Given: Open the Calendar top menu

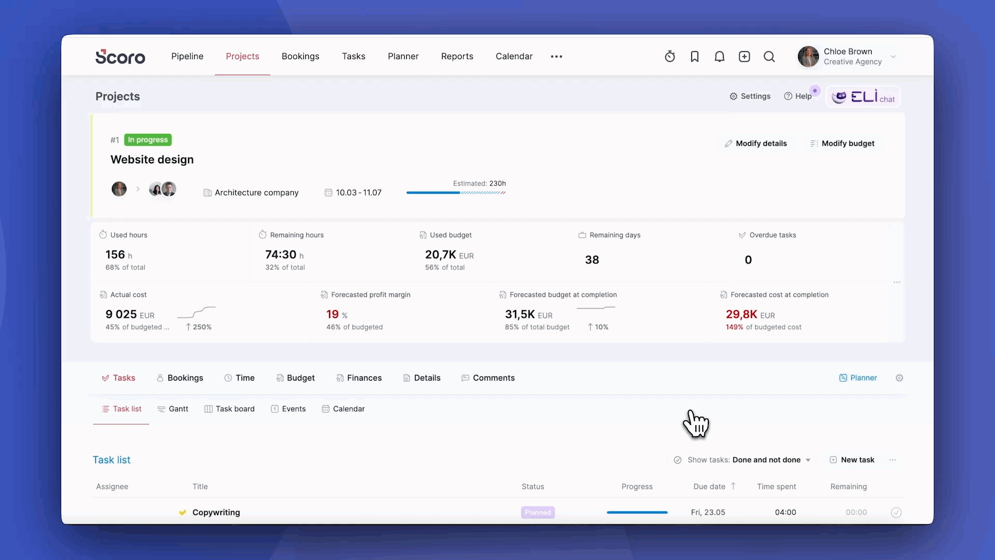Looking at the screenshot, I should click(514, 56).
